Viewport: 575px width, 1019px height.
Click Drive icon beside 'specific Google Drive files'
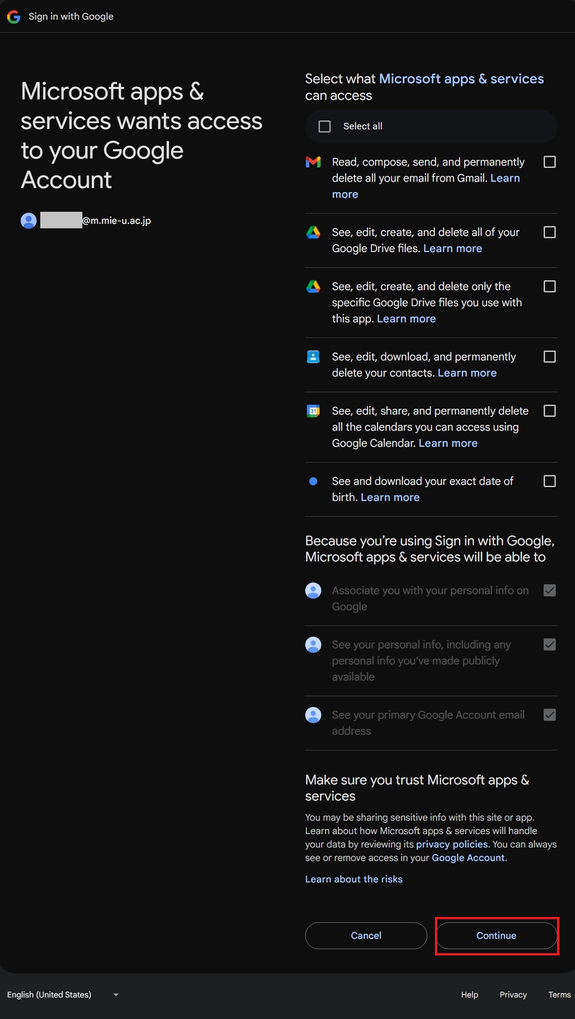pos(313,287)
